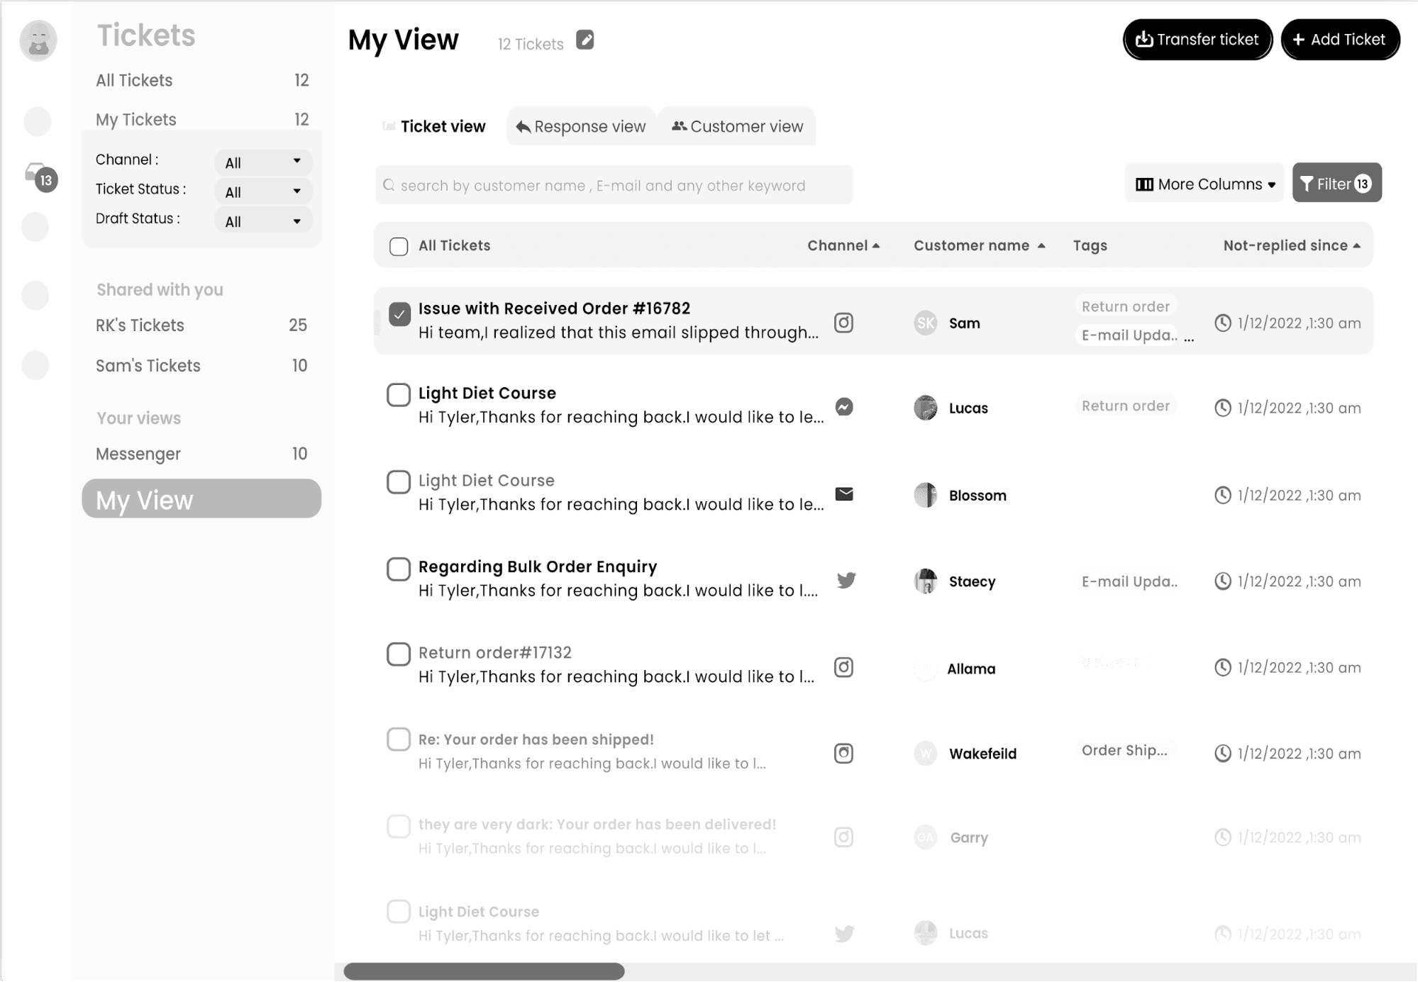Screen dimensions: 1418x982
Task: Click the clock icon on Blossom's ticket row
Action: pos(1222,495)
